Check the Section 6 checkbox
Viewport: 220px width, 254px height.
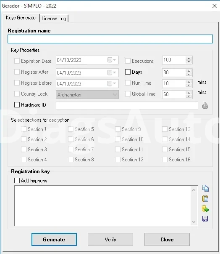(x=71, y=139)
